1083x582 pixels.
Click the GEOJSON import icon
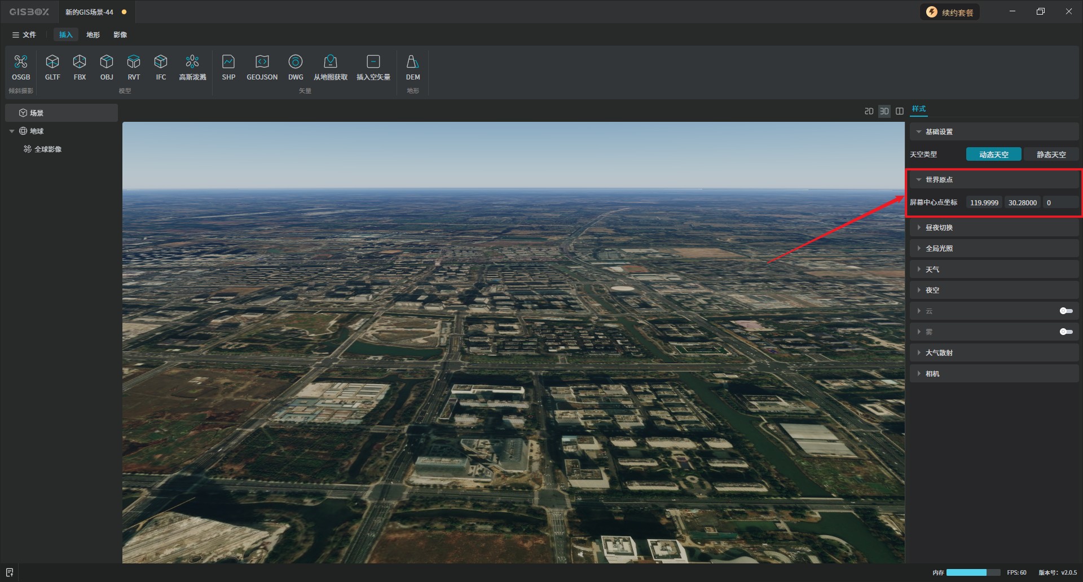point(262,67)
